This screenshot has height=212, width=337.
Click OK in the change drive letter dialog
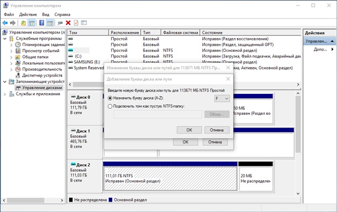point(186,142)
